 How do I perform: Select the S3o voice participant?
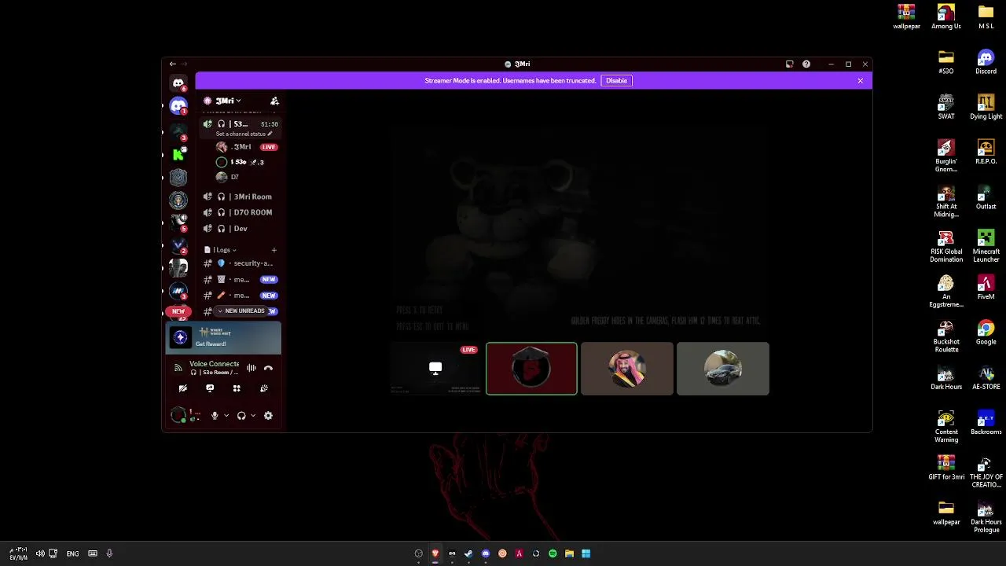click(247, 162)
